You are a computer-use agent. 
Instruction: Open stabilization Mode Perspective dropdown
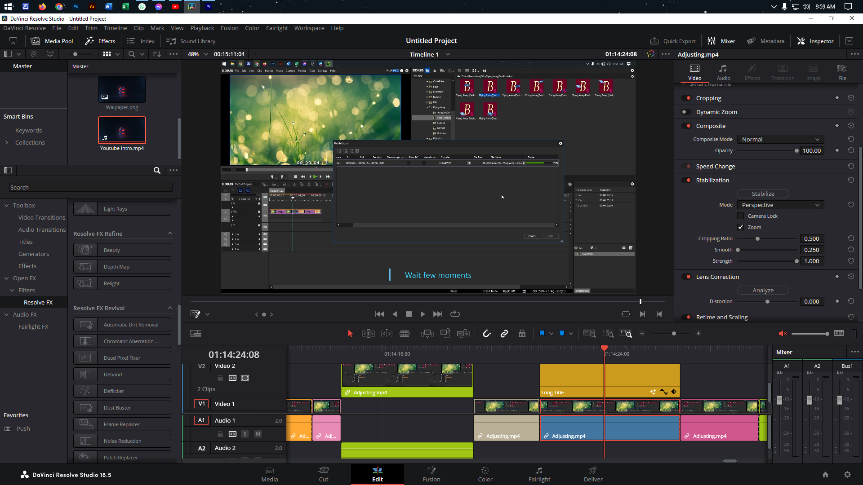(x=780, y=205)
